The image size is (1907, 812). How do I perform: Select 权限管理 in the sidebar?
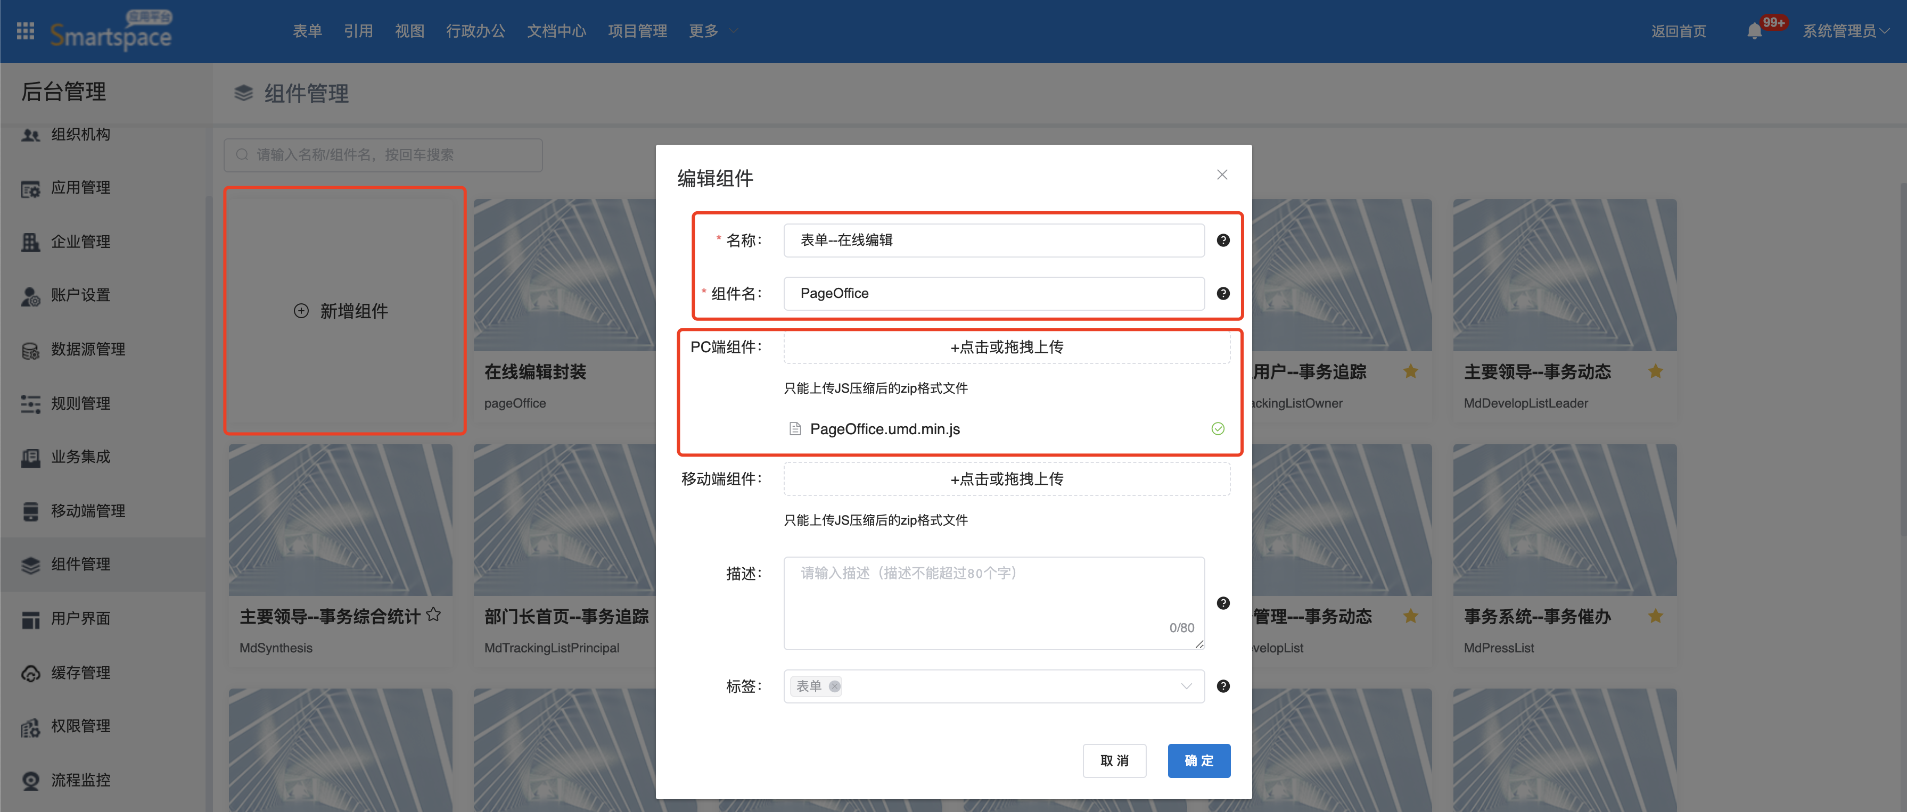click(x=80, y=725)
